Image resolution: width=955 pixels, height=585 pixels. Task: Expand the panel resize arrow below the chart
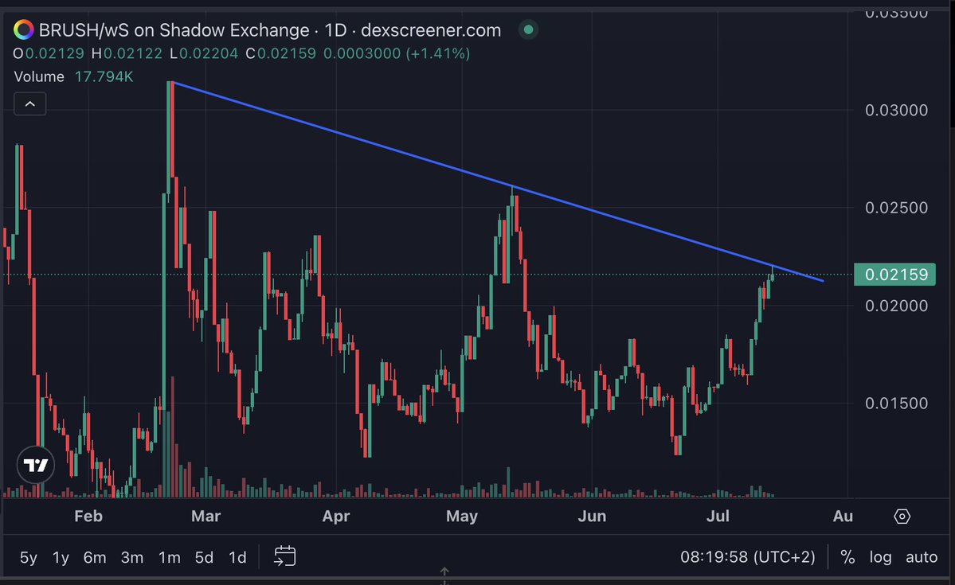click(444, 573)
